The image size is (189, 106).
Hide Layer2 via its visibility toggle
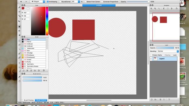151,59
